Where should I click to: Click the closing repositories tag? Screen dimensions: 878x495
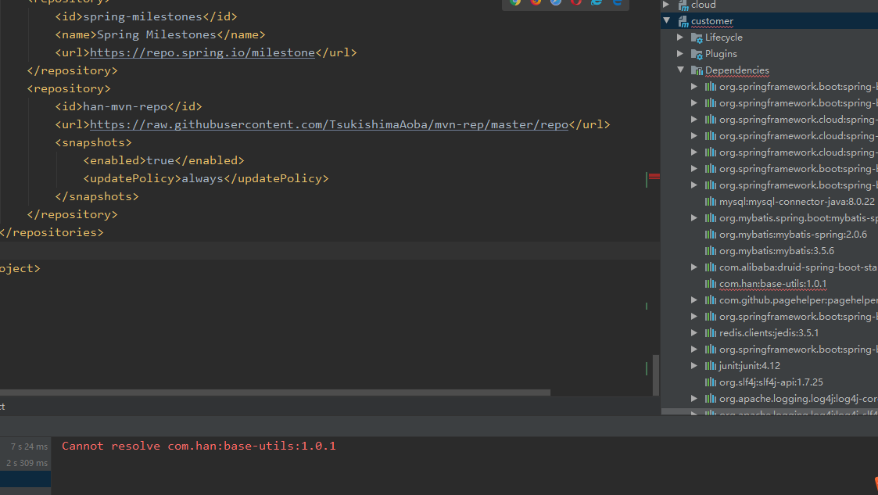pyautogui.click(x=52, y=232)
